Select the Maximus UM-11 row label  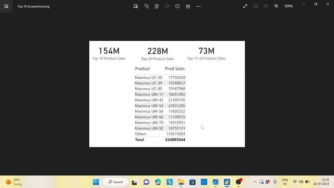149,95
